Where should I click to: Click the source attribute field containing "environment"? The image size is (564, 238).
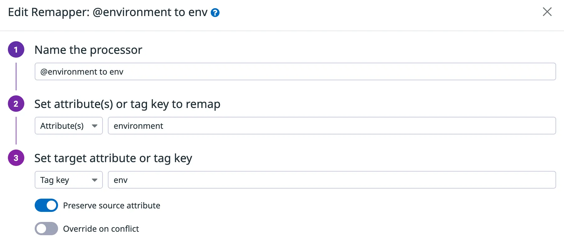click(x=332, y=126)
